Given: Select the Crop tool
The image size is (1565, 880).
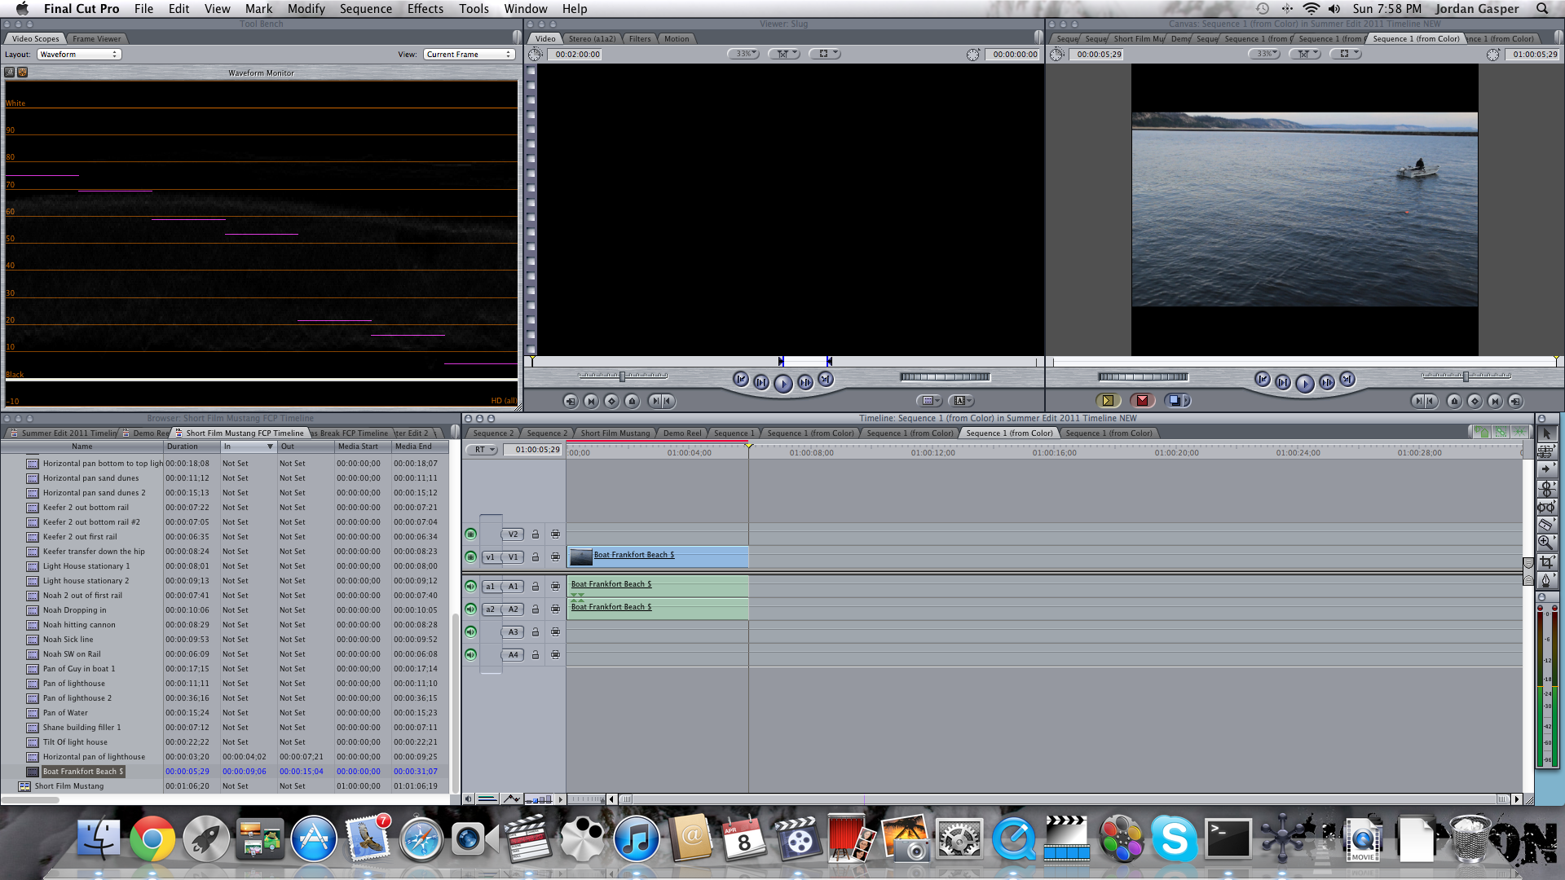Looking at the screenshot, I should 1545,562.
